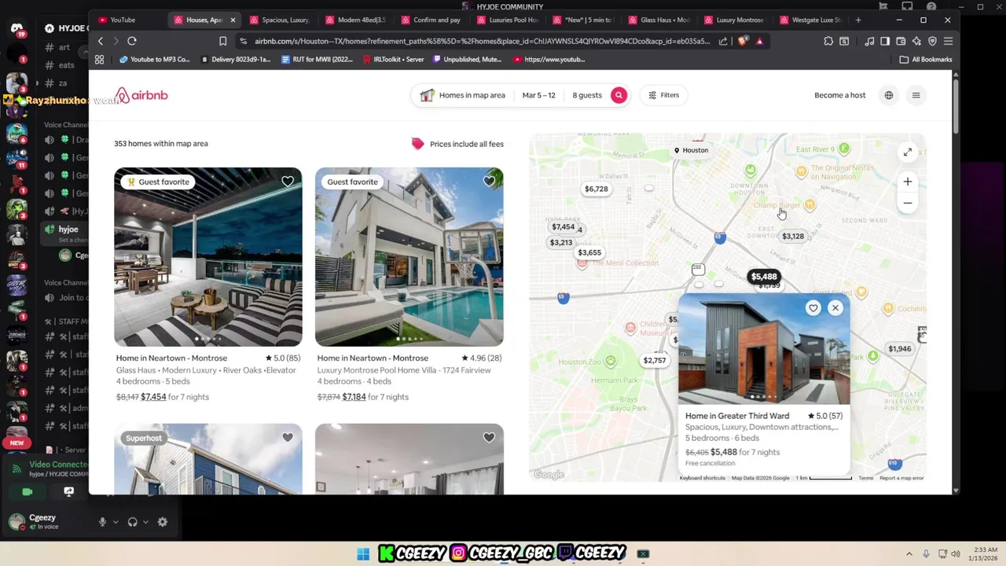Screen dimensions: 1006x566
Task: Zoom out on the map
Action: click(907, 203)
